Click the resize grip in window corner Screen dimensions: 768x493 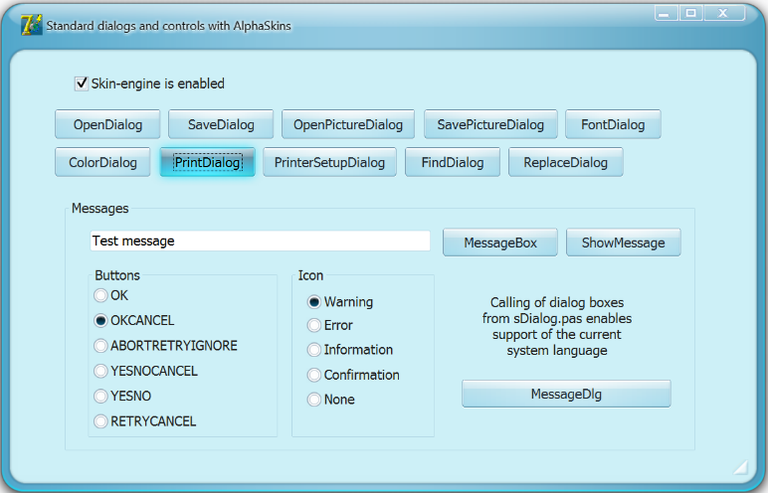(740, 467)
